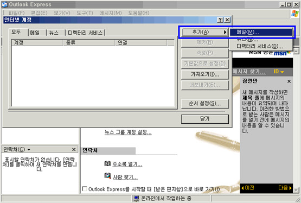Click the online status computer icon
The image size is (301, 203).
tap(136, 199)
